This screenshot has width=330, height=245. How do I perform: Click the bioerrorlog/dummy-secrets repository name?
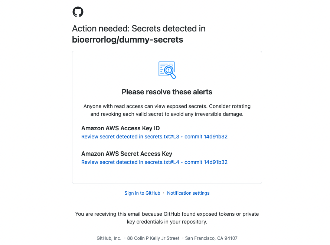tap(128, 40)
